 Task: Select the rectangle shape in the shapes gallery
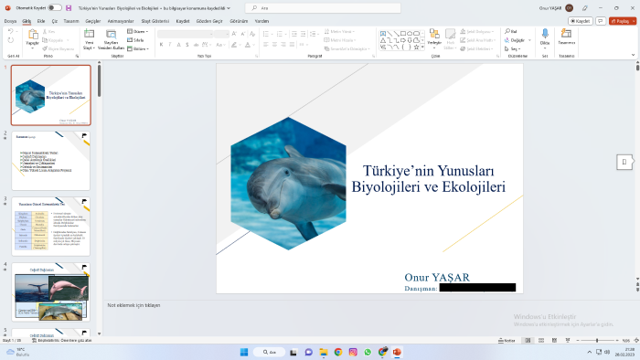[x=403, y=34]
